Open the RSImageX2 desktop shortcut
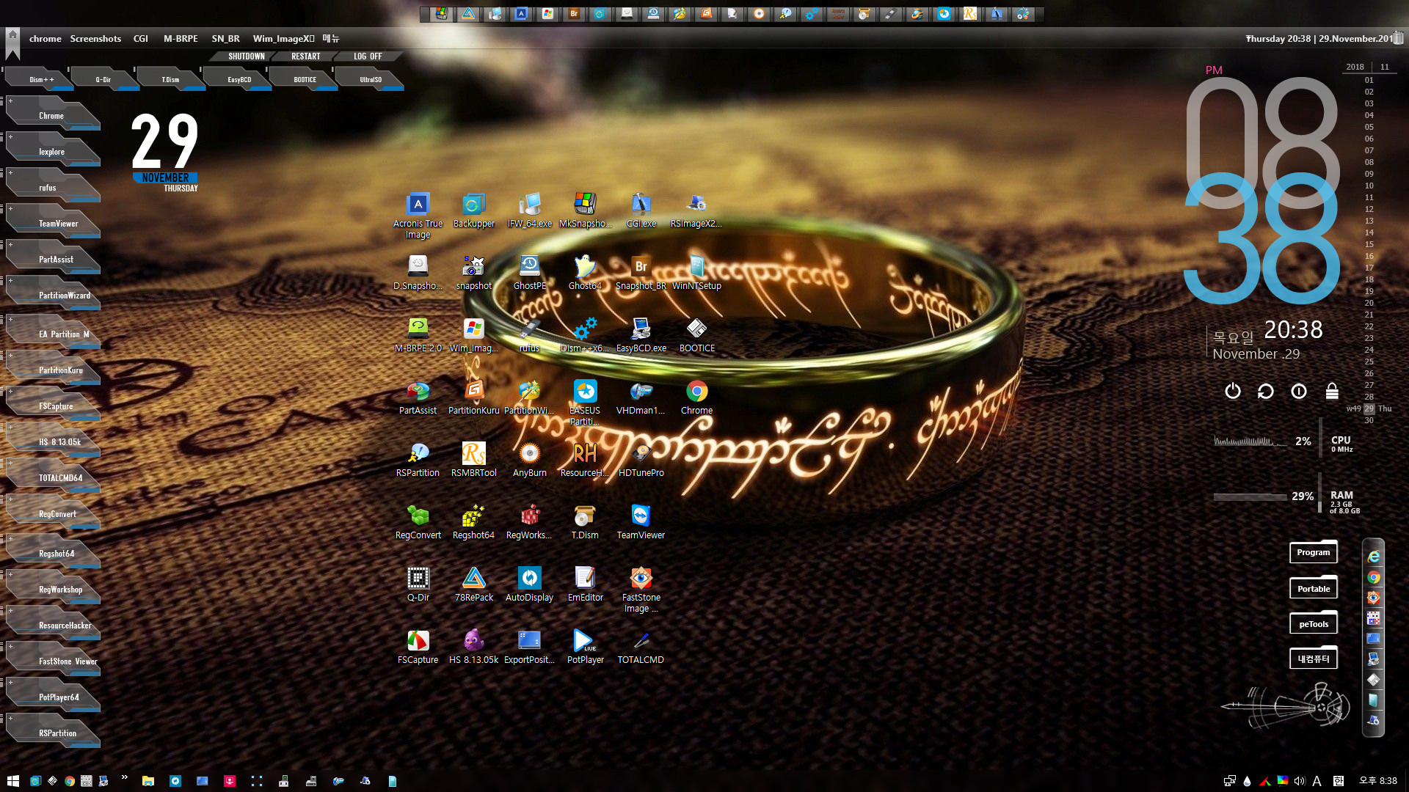Image resolution: width=1409 pixels, height=792 pixels. (x=696, y=210)
